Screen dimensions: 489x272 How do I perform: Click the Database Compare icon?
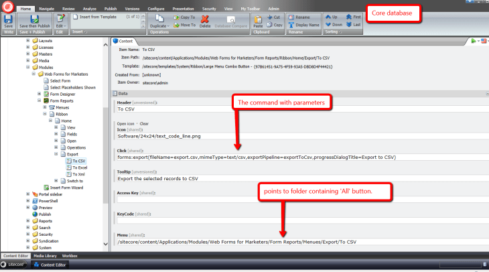[x=231, y=20]
